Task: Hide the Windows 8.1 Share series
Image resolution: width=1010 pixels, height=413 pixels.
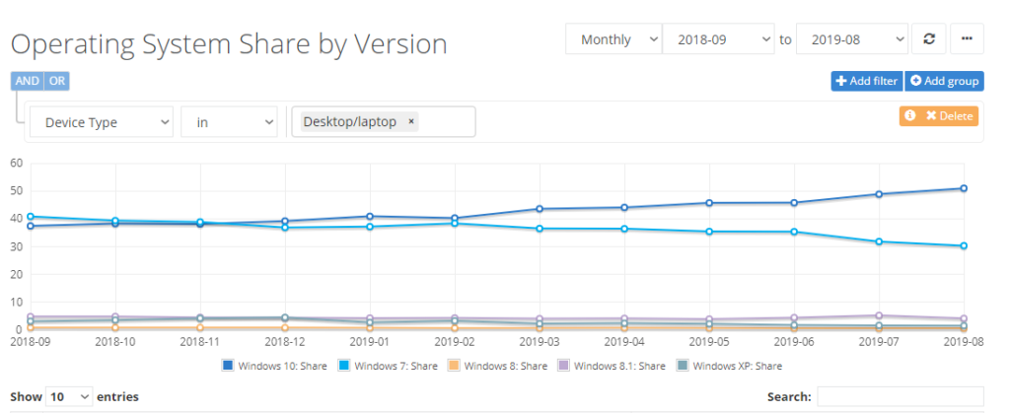Action: coord(613,366)
